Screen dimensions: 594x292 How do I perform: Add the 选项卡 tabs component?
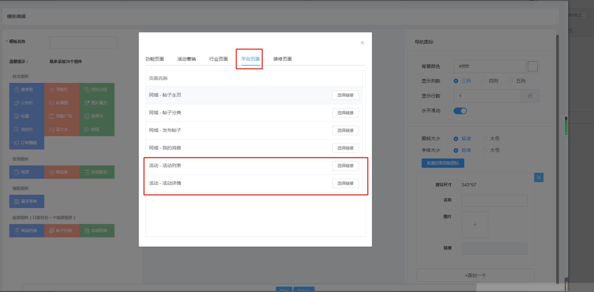[x=97, y=116]
